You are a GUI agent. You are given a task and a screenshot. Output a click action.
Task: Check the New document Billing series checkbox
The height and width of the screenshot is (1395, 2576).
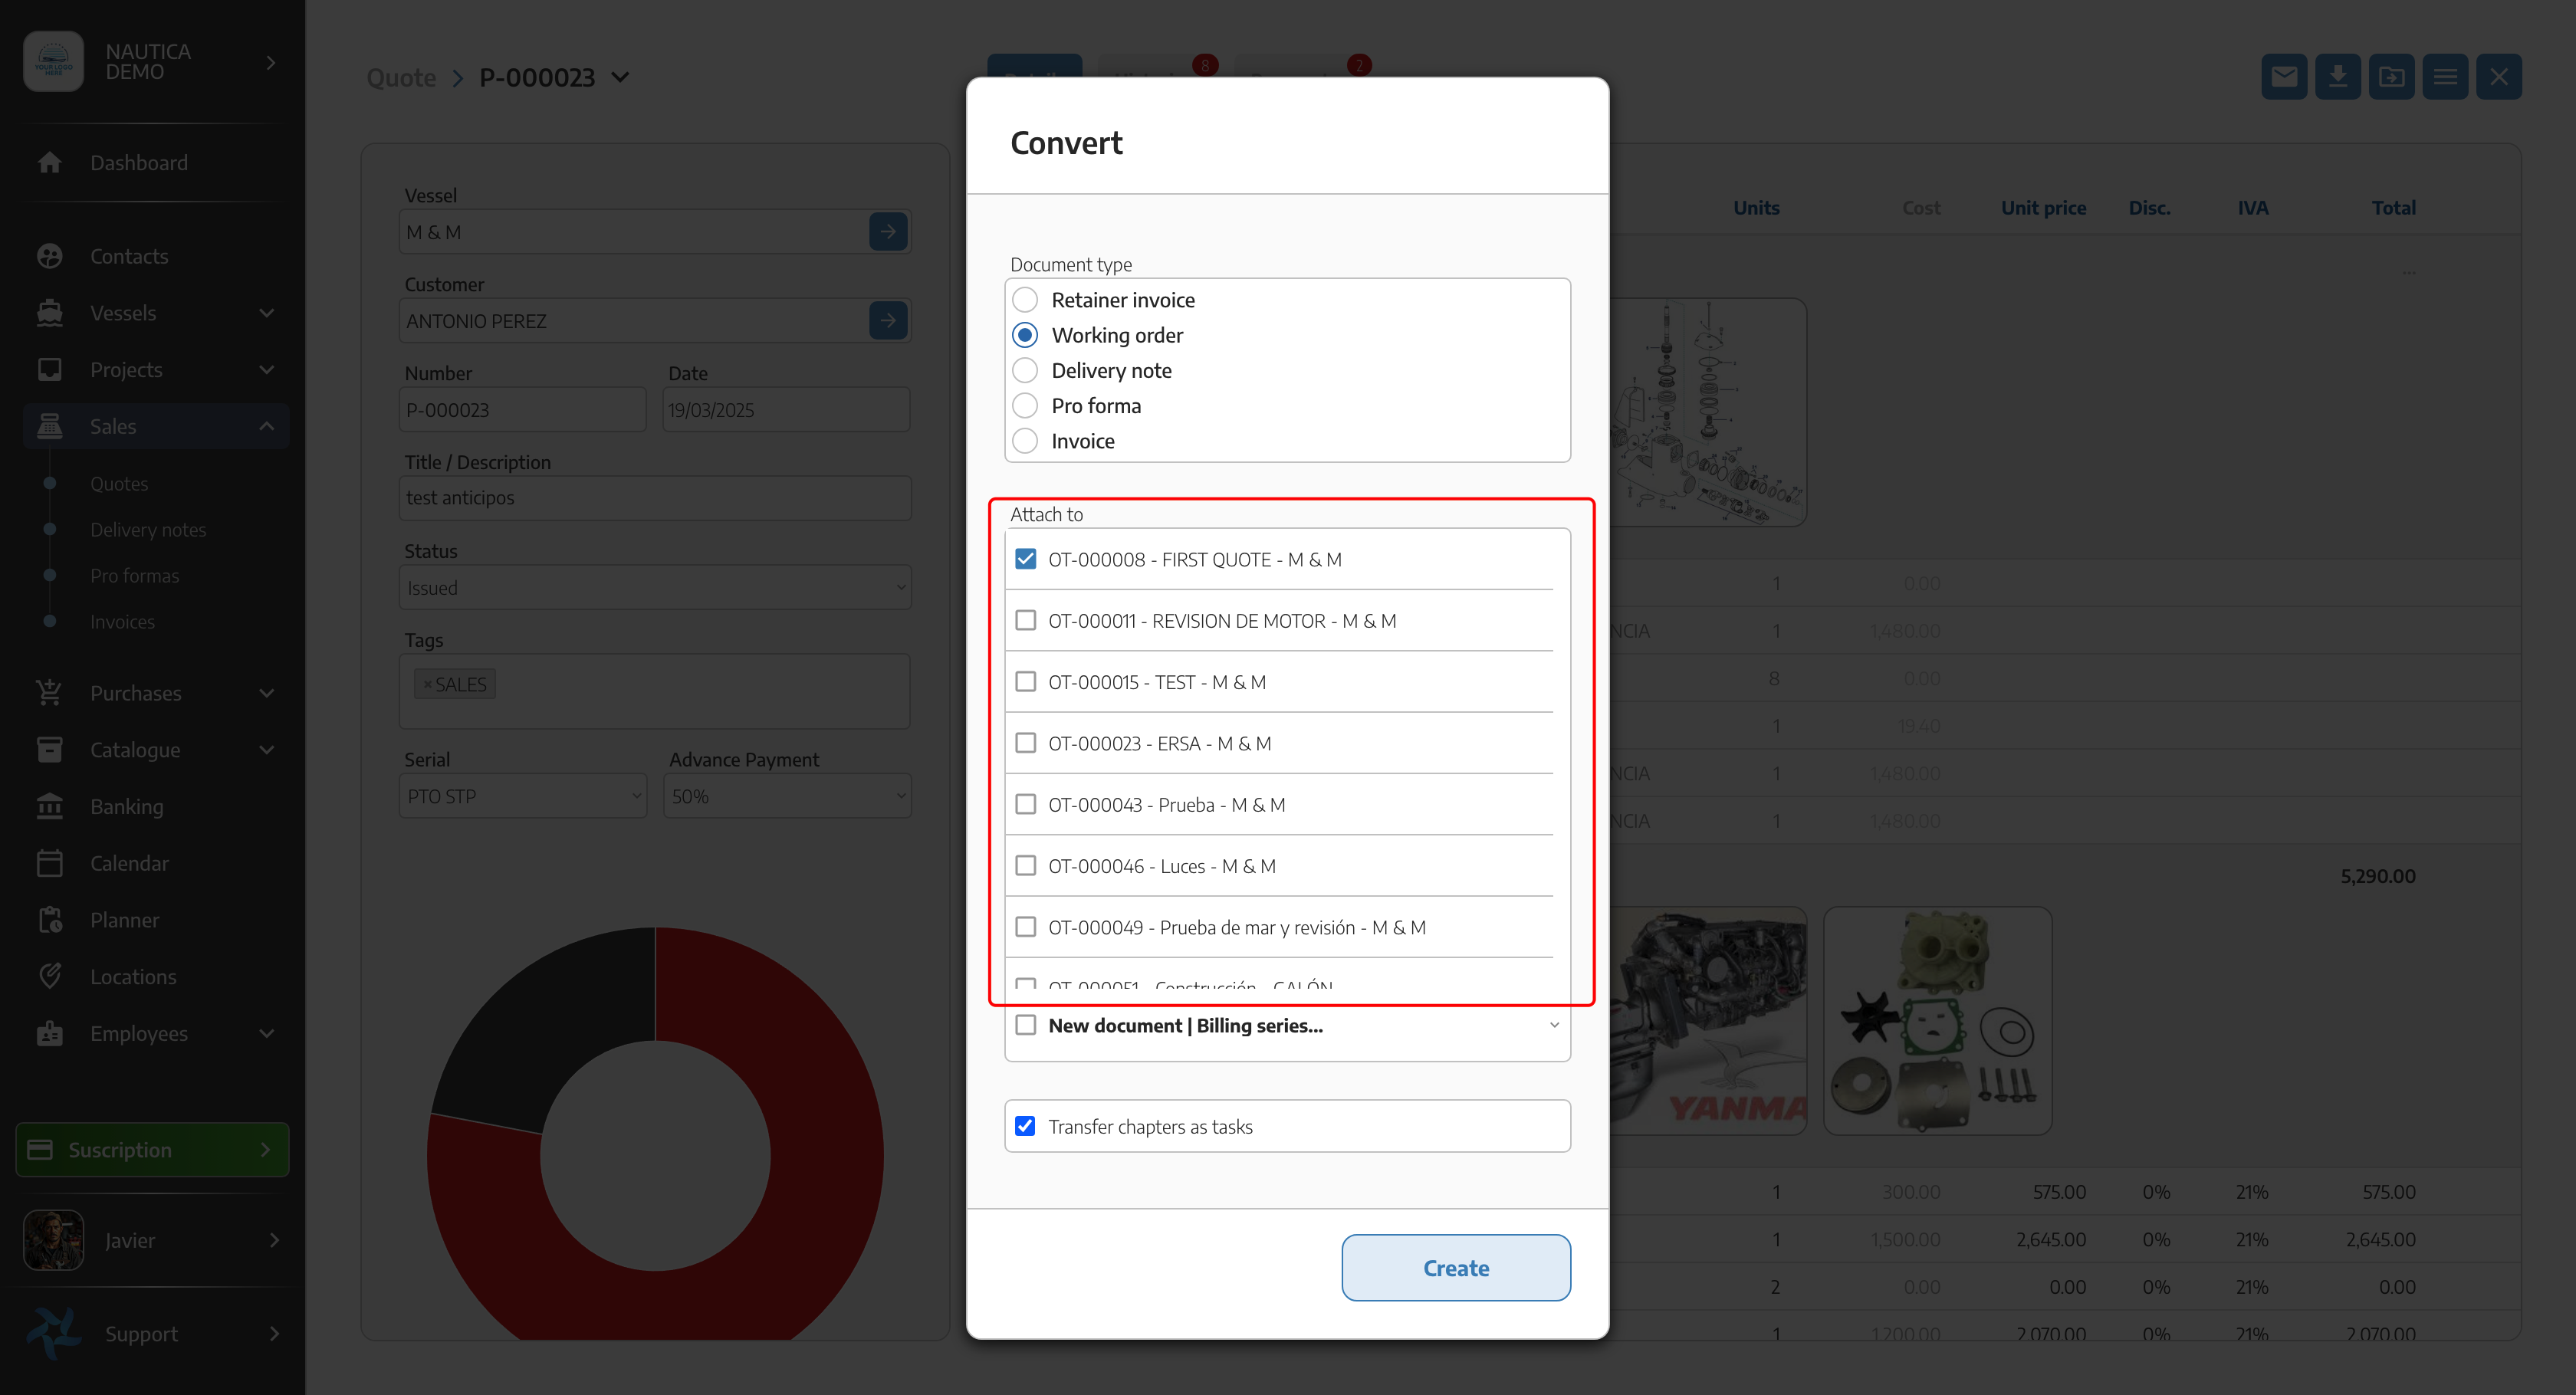pos(1025,1025)
